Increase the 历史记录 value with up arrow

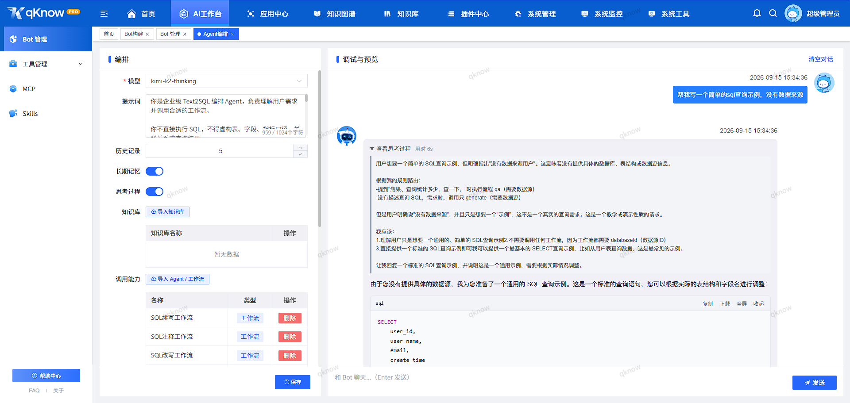300,148
